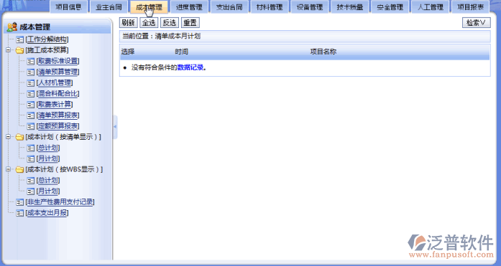Viewport: 501px width, 266px height.
Task: Click the list icon beside 取费标准设置
Action: 31,61
